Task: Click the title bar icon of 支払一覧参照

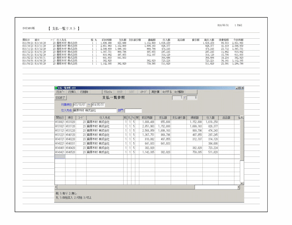Action: point(56,88)
